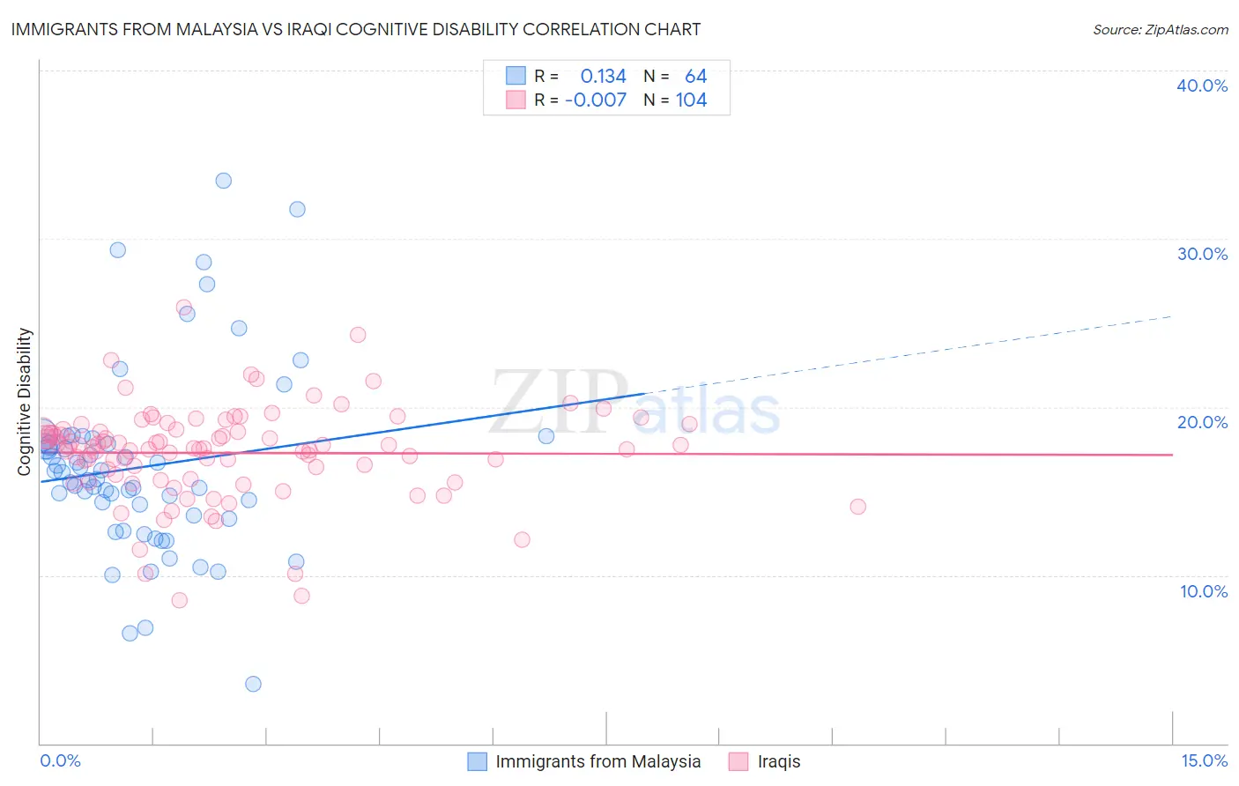Click the chart title text
The width and height of the screenshot is (1239, 786).
click(356, 29)
